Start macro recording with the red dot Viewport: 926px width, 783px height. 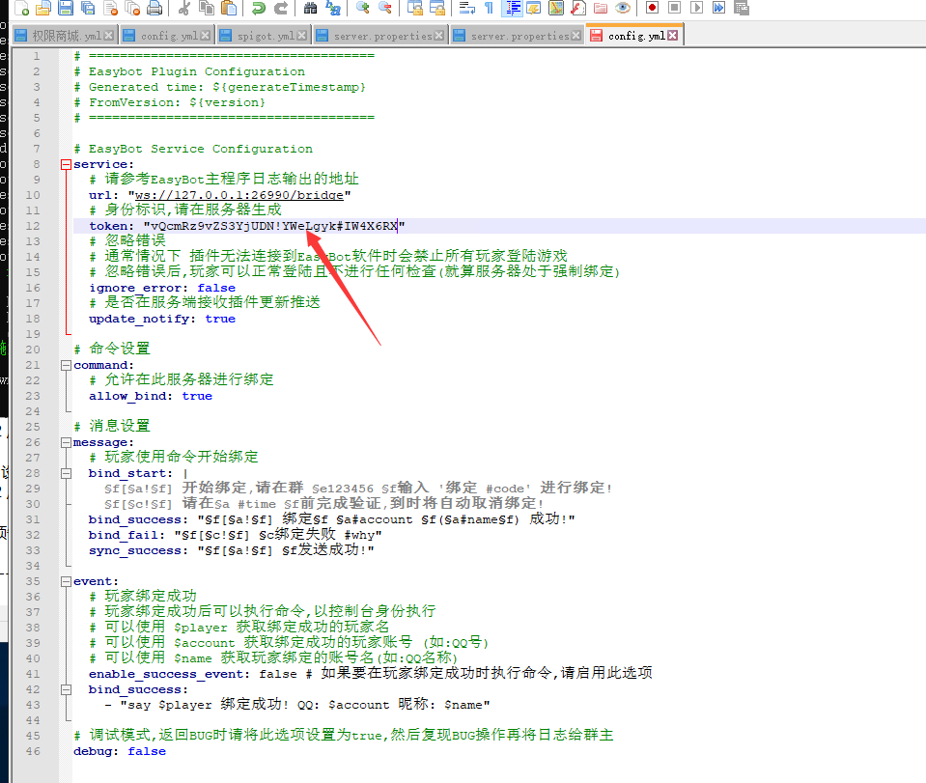coord(652,9)
